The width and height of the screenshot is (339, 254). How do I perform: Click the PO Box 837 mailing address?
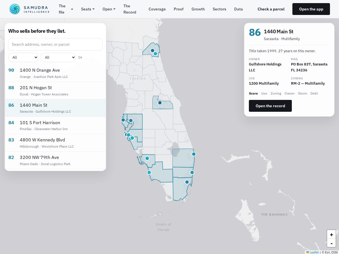[309, 67]
